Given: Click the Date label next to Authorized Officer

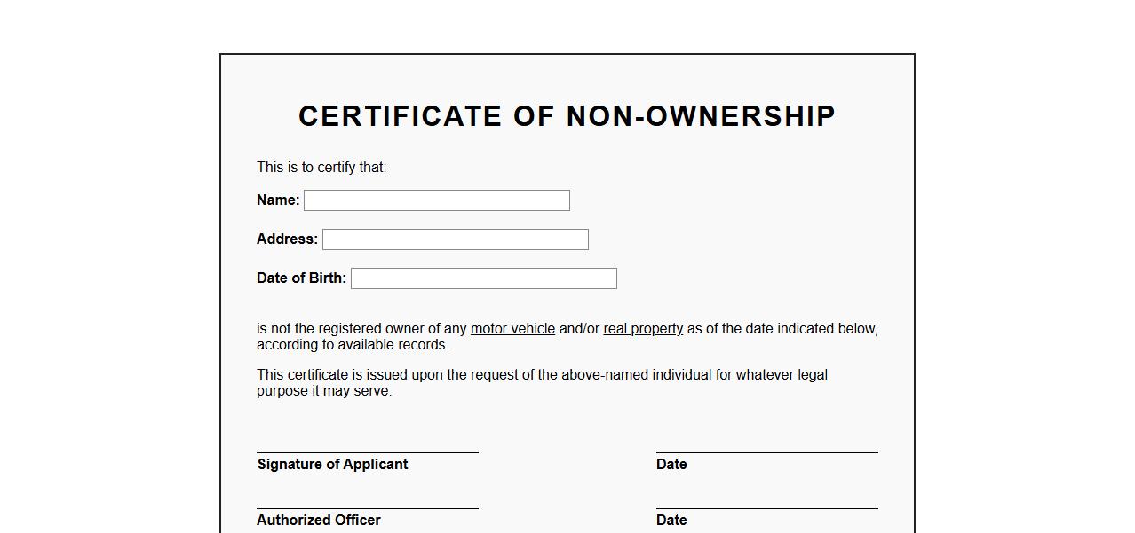Looking at the screenshot, I should pyautogui.click(x=671, y=521).
